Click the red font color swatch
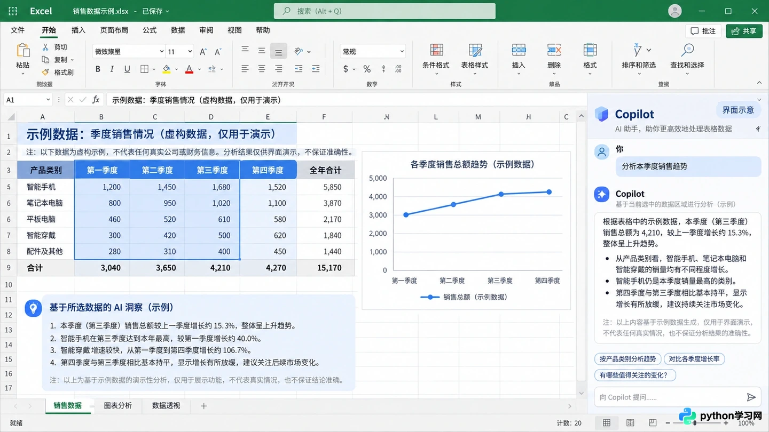This screenshot has height=432, width=769. tap(189, 69)
